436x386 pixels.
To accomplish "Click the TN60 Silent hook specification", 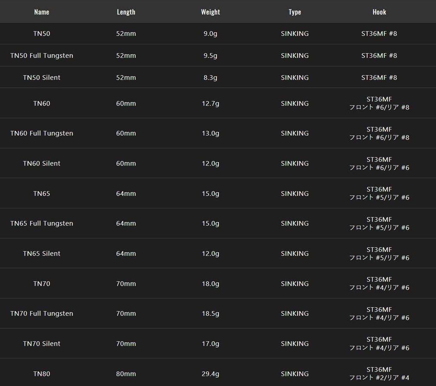I will (x=379, y=163).
